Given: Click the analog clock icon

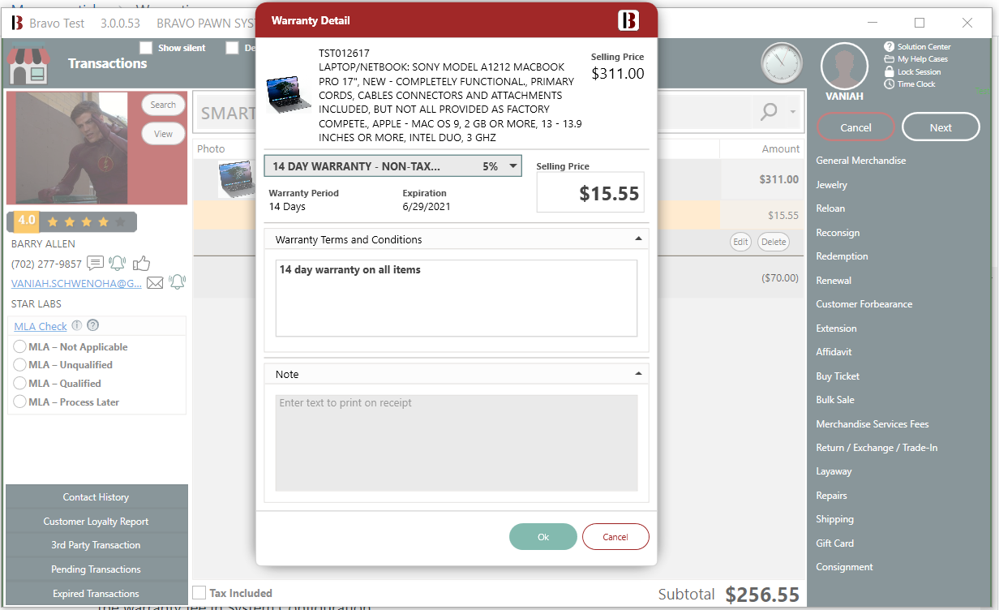Looking at the screenshot, I should coord(782,64).
